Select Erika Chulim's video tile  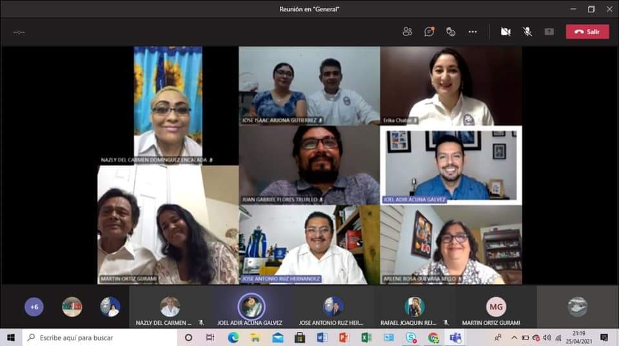451,86
